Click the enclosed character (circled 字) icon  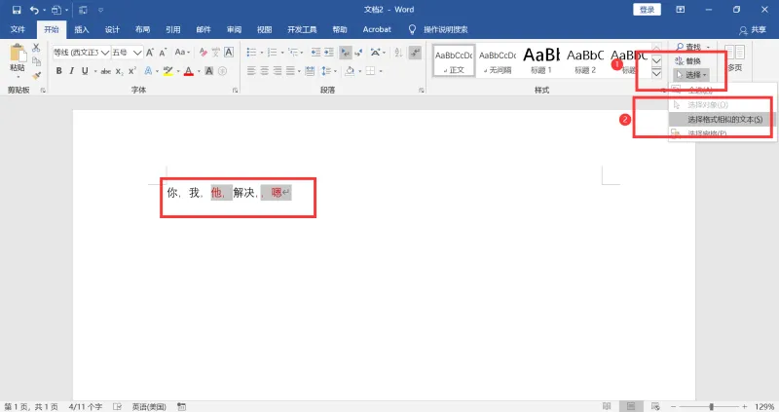point(223,71)
